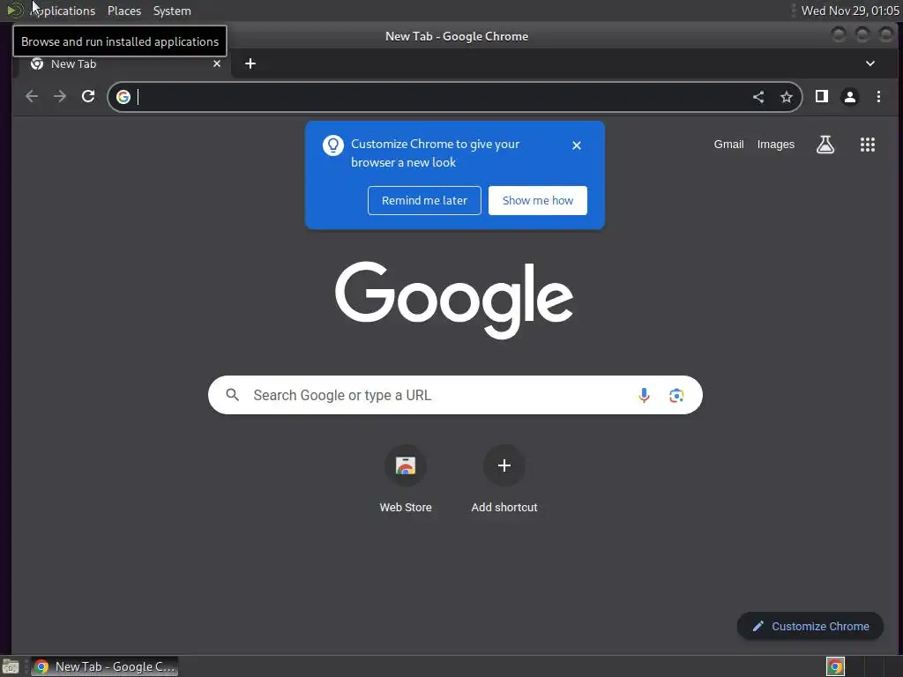Open Gmail link
Viewport: 903px width, 677px height.
point(729,145)
